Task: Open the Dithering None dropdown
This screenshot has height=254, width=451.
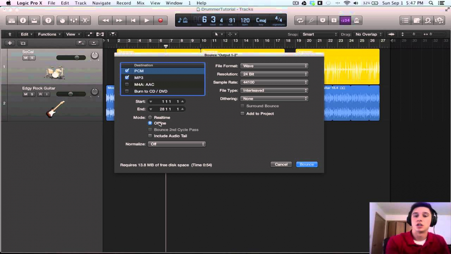Action: (274, 99)
